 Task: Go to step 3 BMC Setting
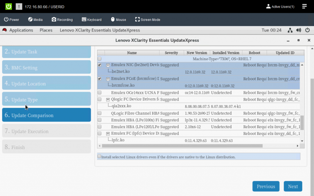[x=47, y=67]
